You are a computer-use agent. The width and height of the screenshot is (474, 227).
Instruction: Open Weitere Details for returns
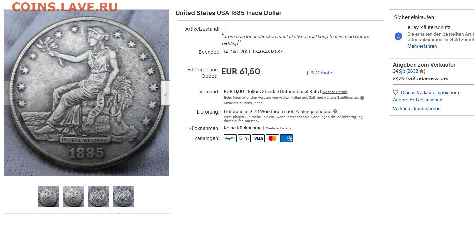tap(278, 128)
